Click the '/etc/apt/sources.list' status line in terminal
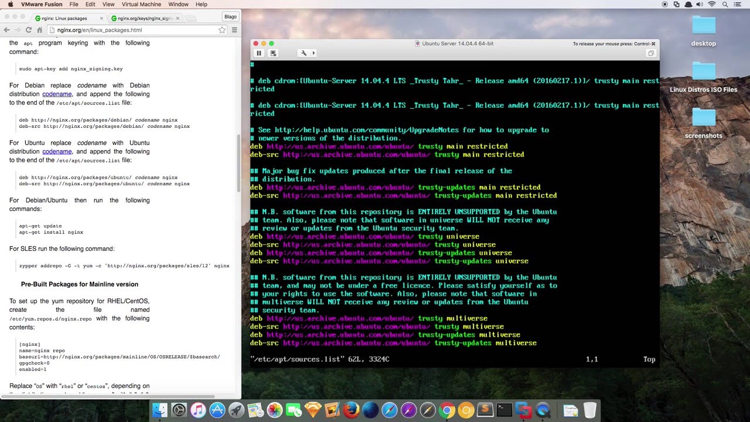 pyautogui.click(x=320, y=359)
